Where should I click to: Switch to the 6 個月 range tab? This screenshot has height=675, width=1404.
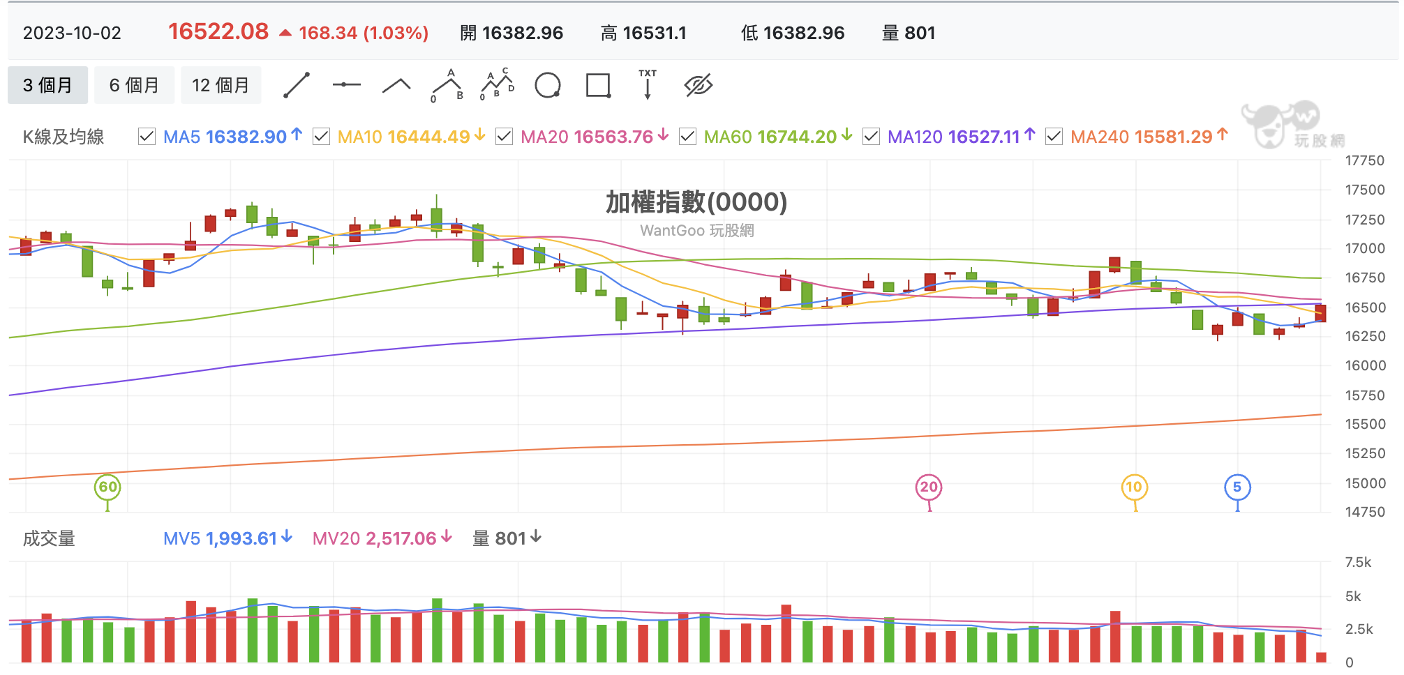pyautogui.click(x=134, y=85)
